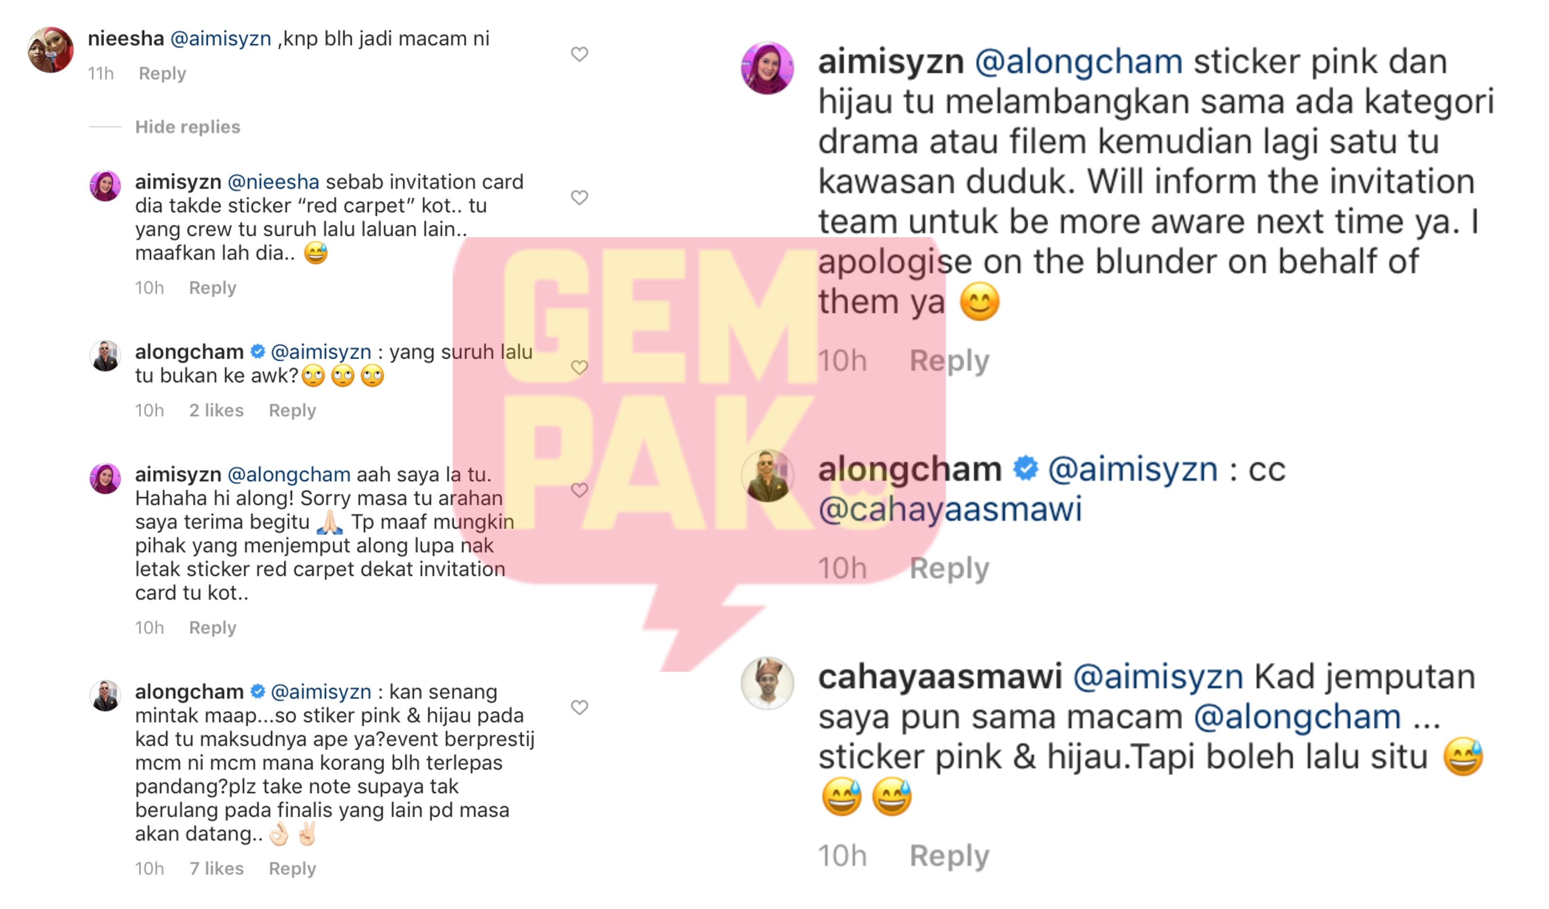The image size is (1549, 909).
Task: Tap heart beside aimisyzn's invitation card reply
Action: point(579,197)
